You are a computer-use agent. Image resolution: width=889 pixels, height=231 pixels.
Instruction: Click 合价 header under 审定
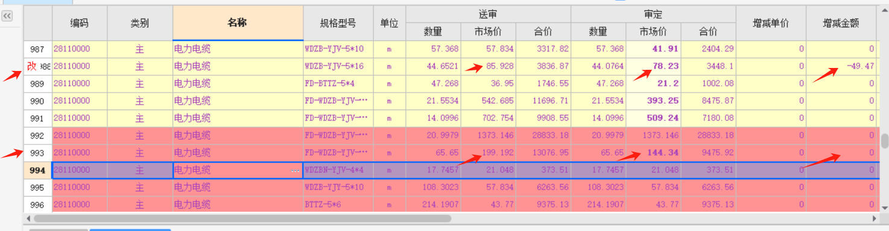click(x=709, y=31)
